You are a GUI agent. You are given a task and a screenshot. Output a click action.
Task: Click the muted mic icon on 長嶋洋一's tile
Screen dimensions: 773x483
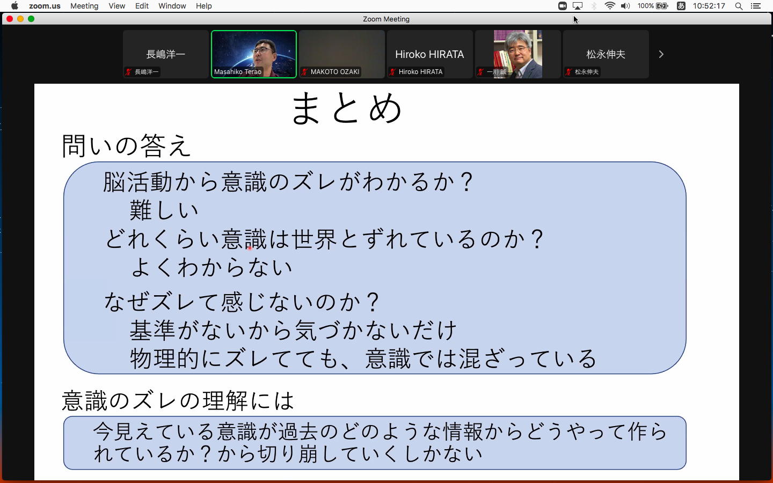click(x=129, y=72)
